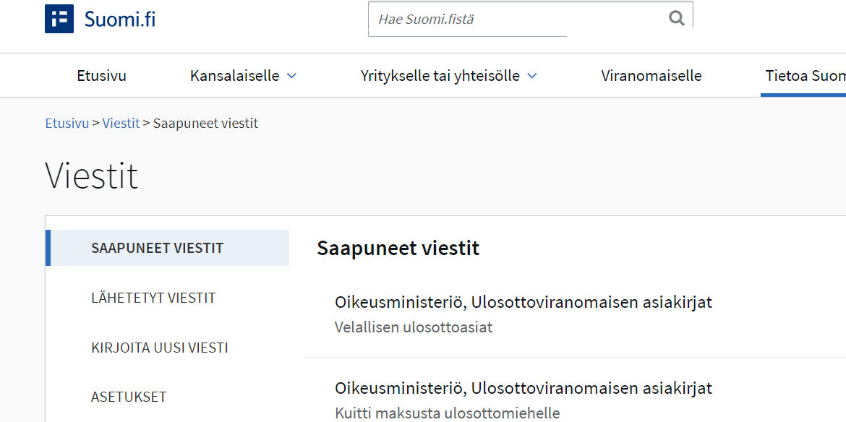This screenshot has height=422, width=846.
Task: Click the Suomi.fi square logo icon
Action: coord(59,19)
